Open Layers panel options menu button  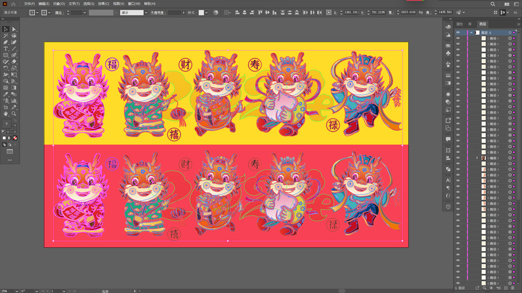(519, 24)
